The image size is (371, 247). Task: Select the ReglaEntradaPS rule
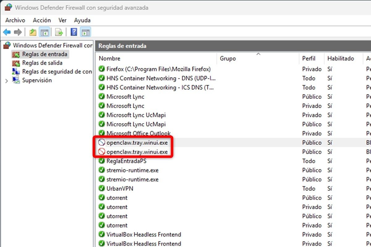tap(126, 161)
